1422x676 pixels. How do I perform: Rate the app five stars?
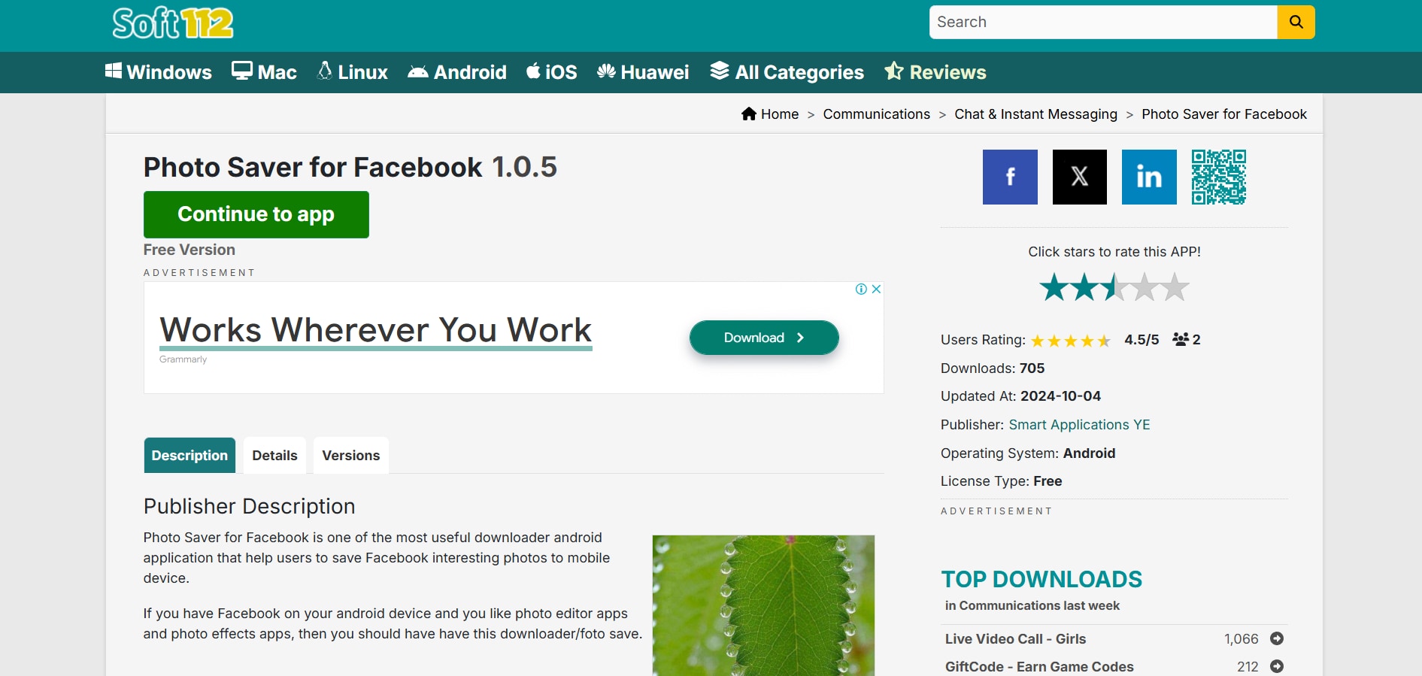[1175, 287]
